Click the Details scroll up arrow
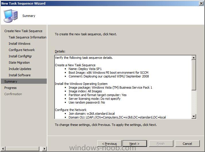 click(x=194, y=58)
